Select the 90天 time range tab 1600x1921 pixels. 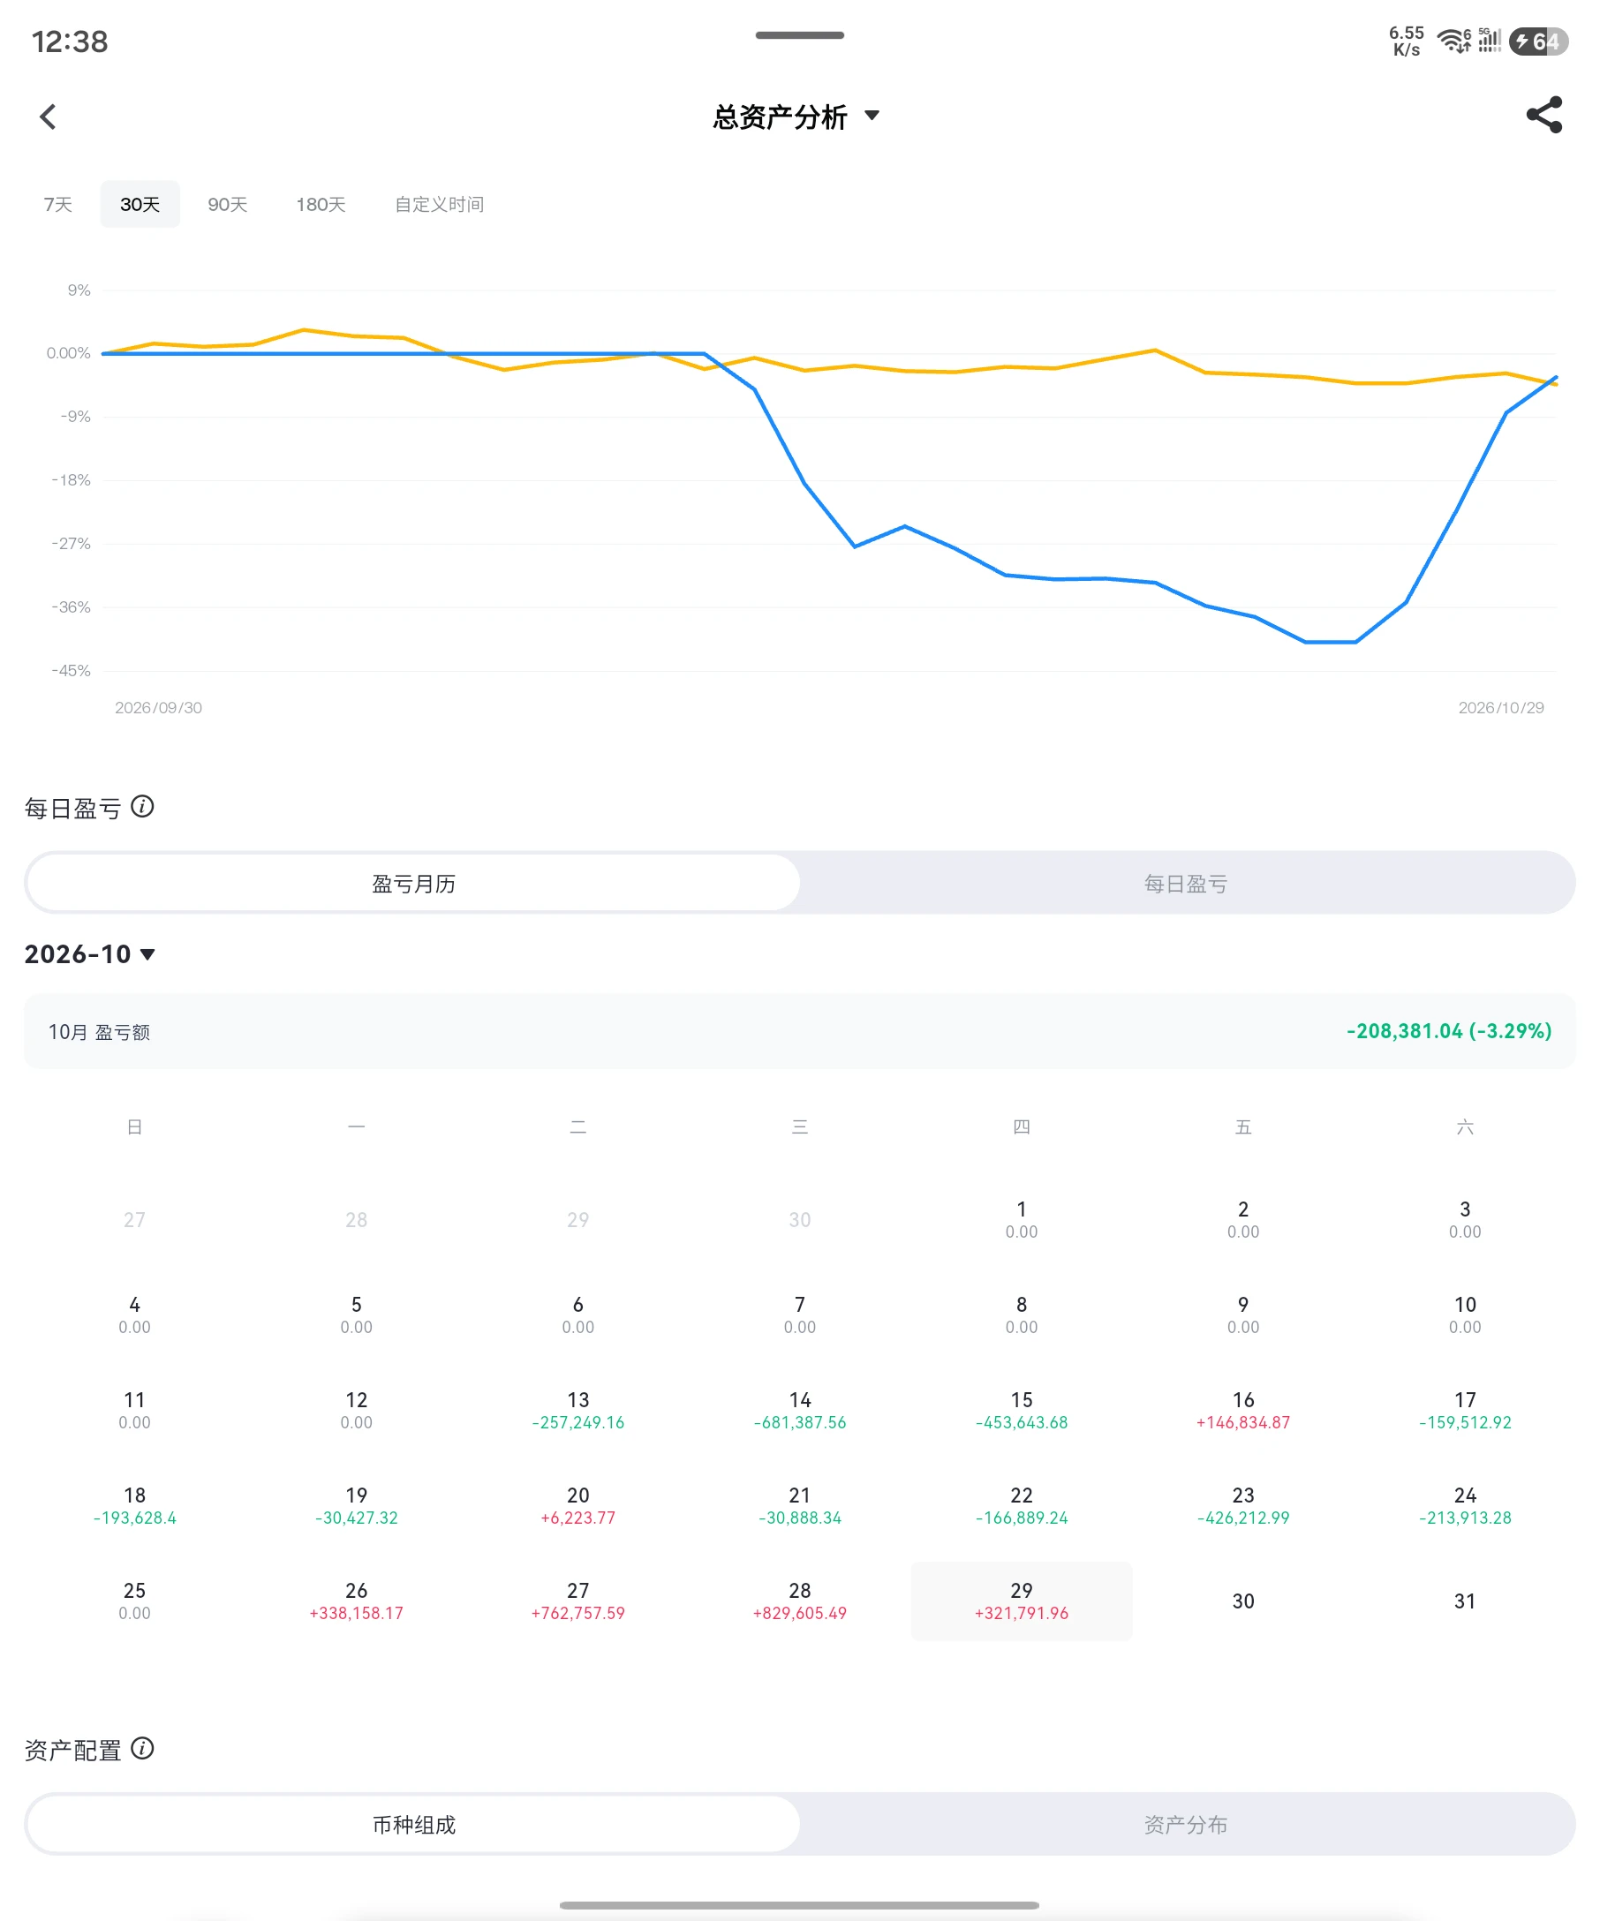[227, 204]
